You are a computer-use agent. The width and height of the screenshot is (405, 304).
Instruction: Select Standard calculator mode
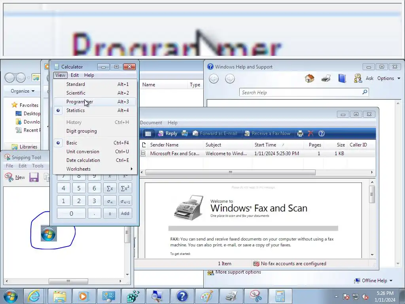click(x=95, y=84)
